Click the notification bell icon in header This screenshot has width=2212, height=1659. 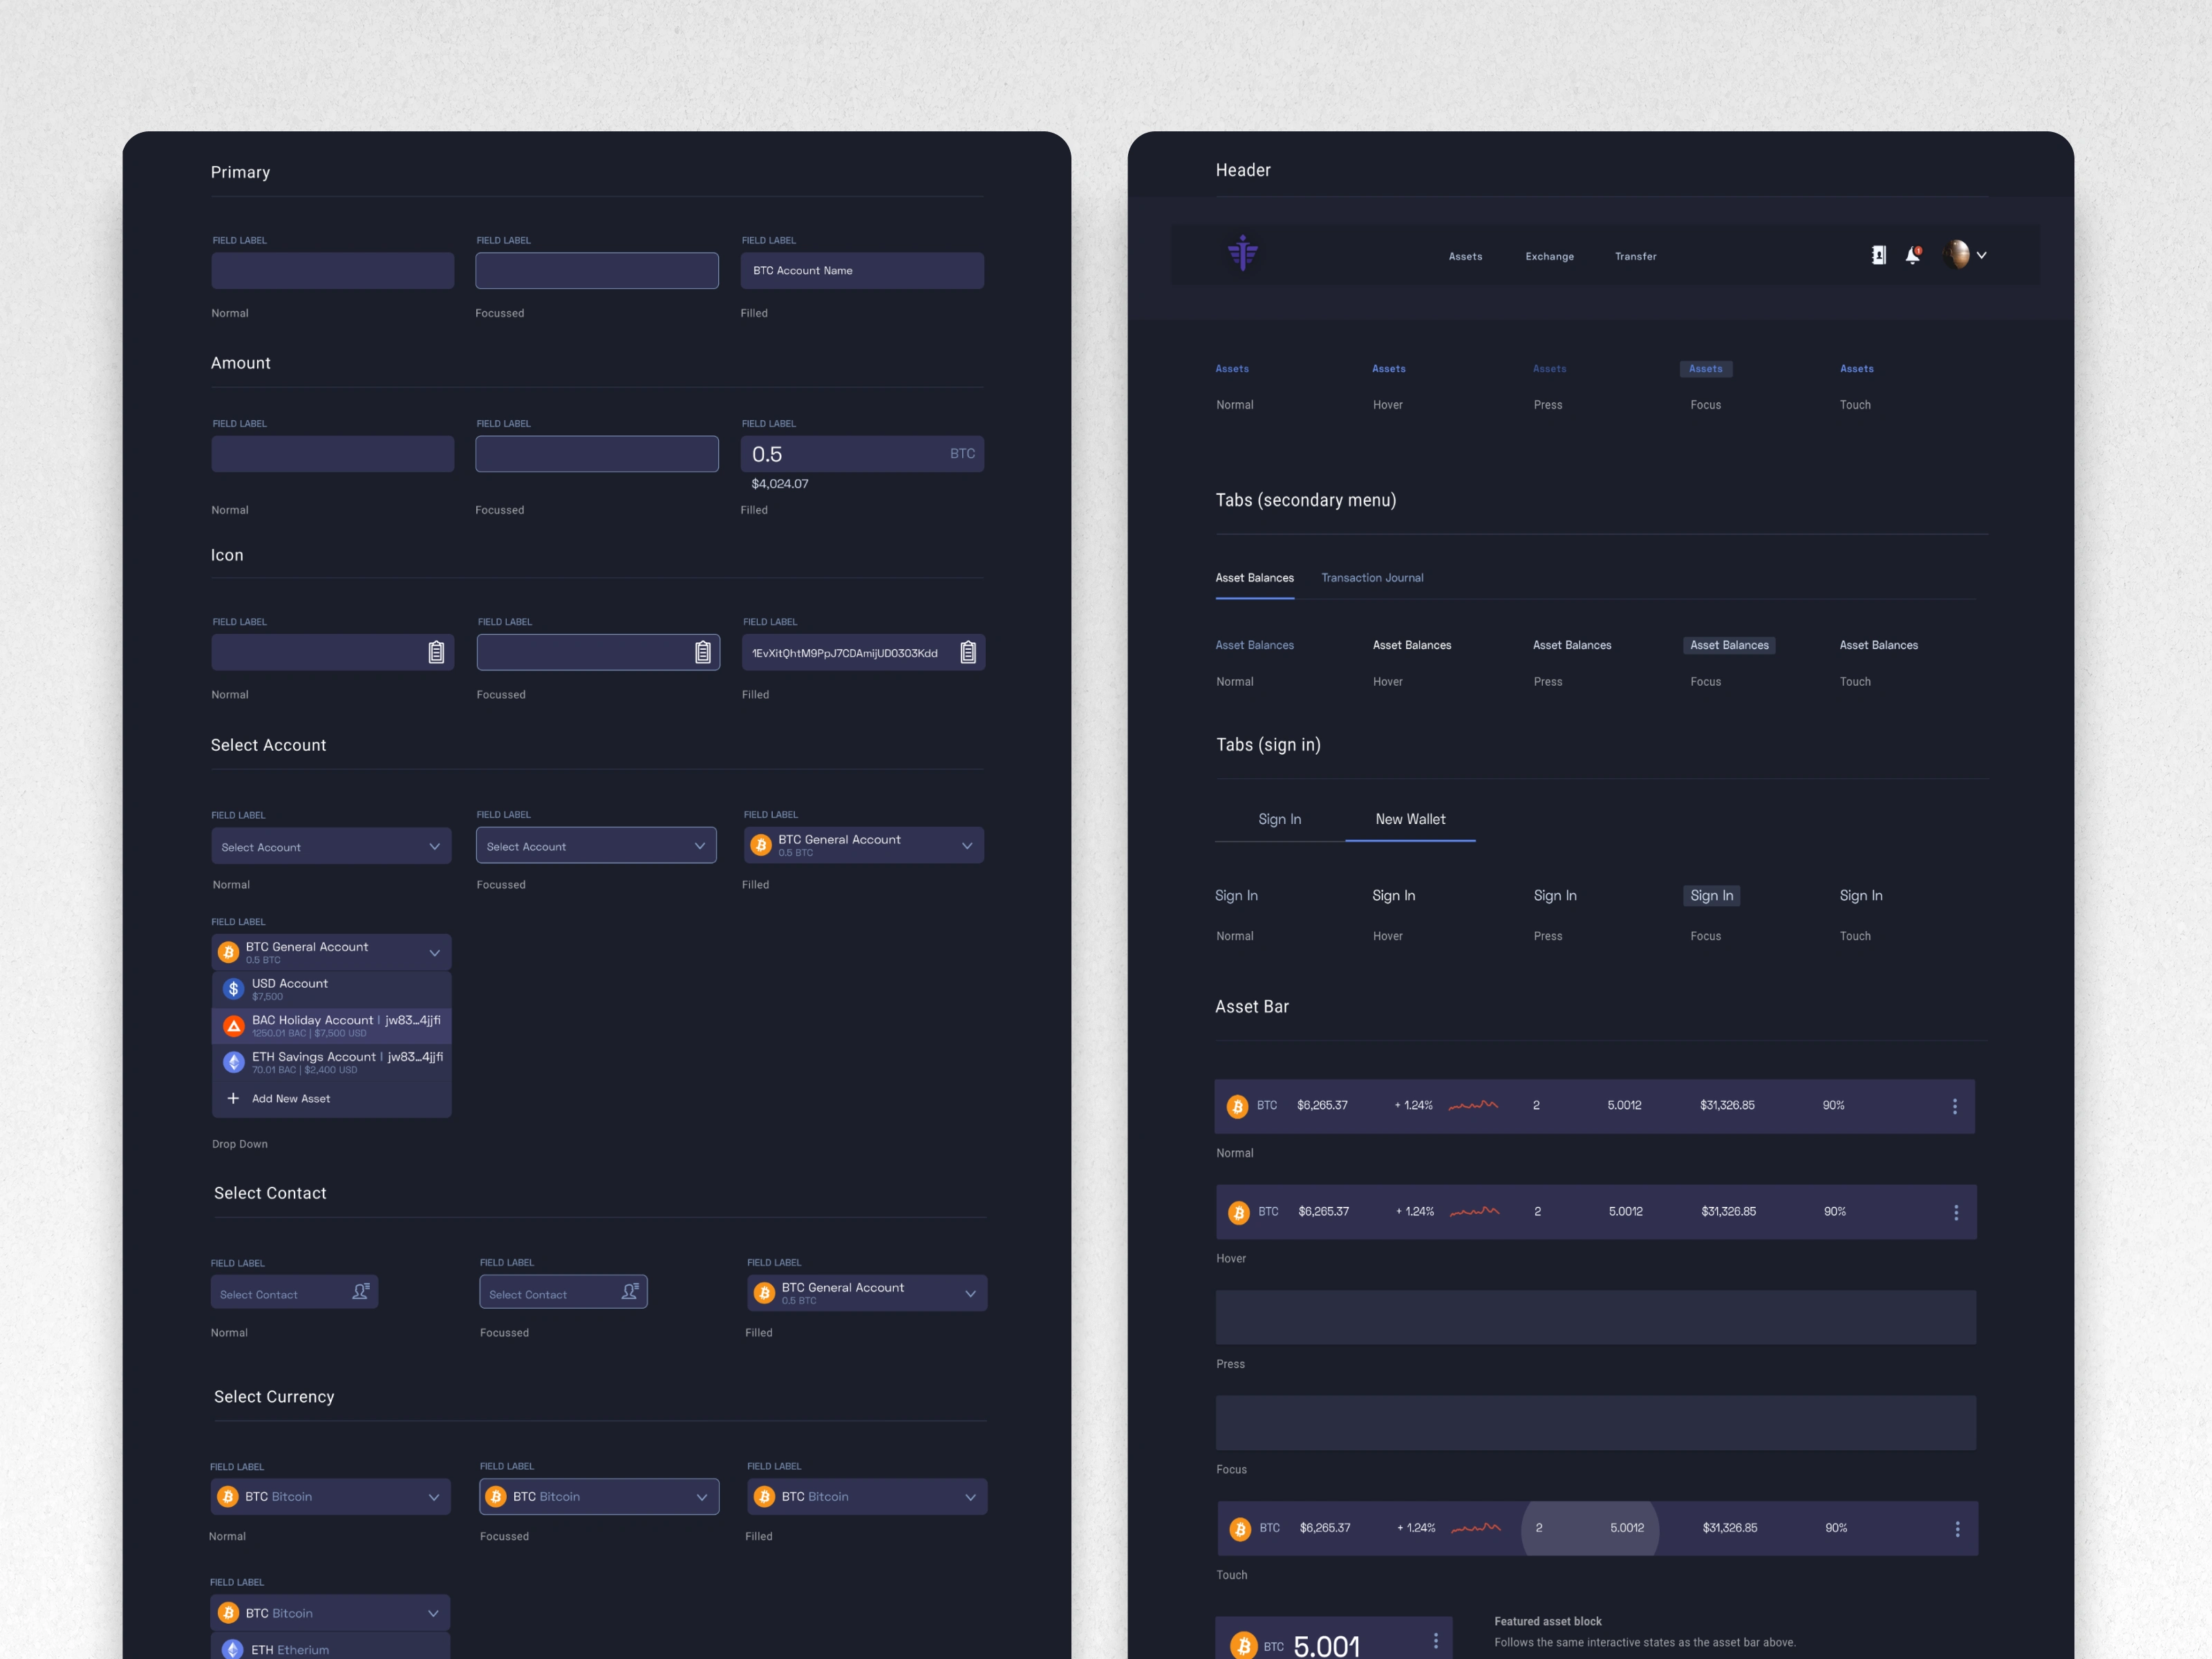pos(1912,256)
